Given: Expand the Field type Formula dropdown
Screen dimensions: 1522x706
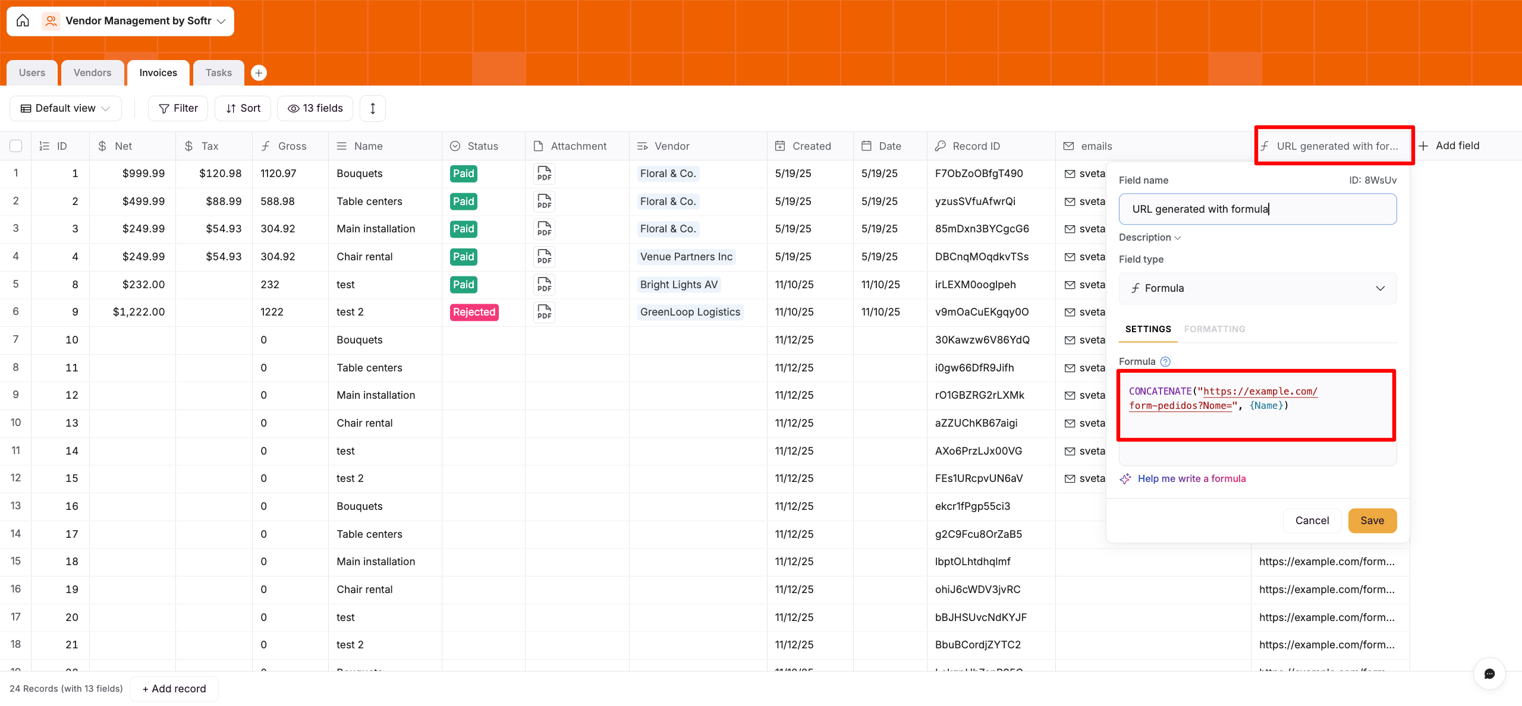Looking at the screenshot, I should pyautogui.click(x=1257, y=288).
